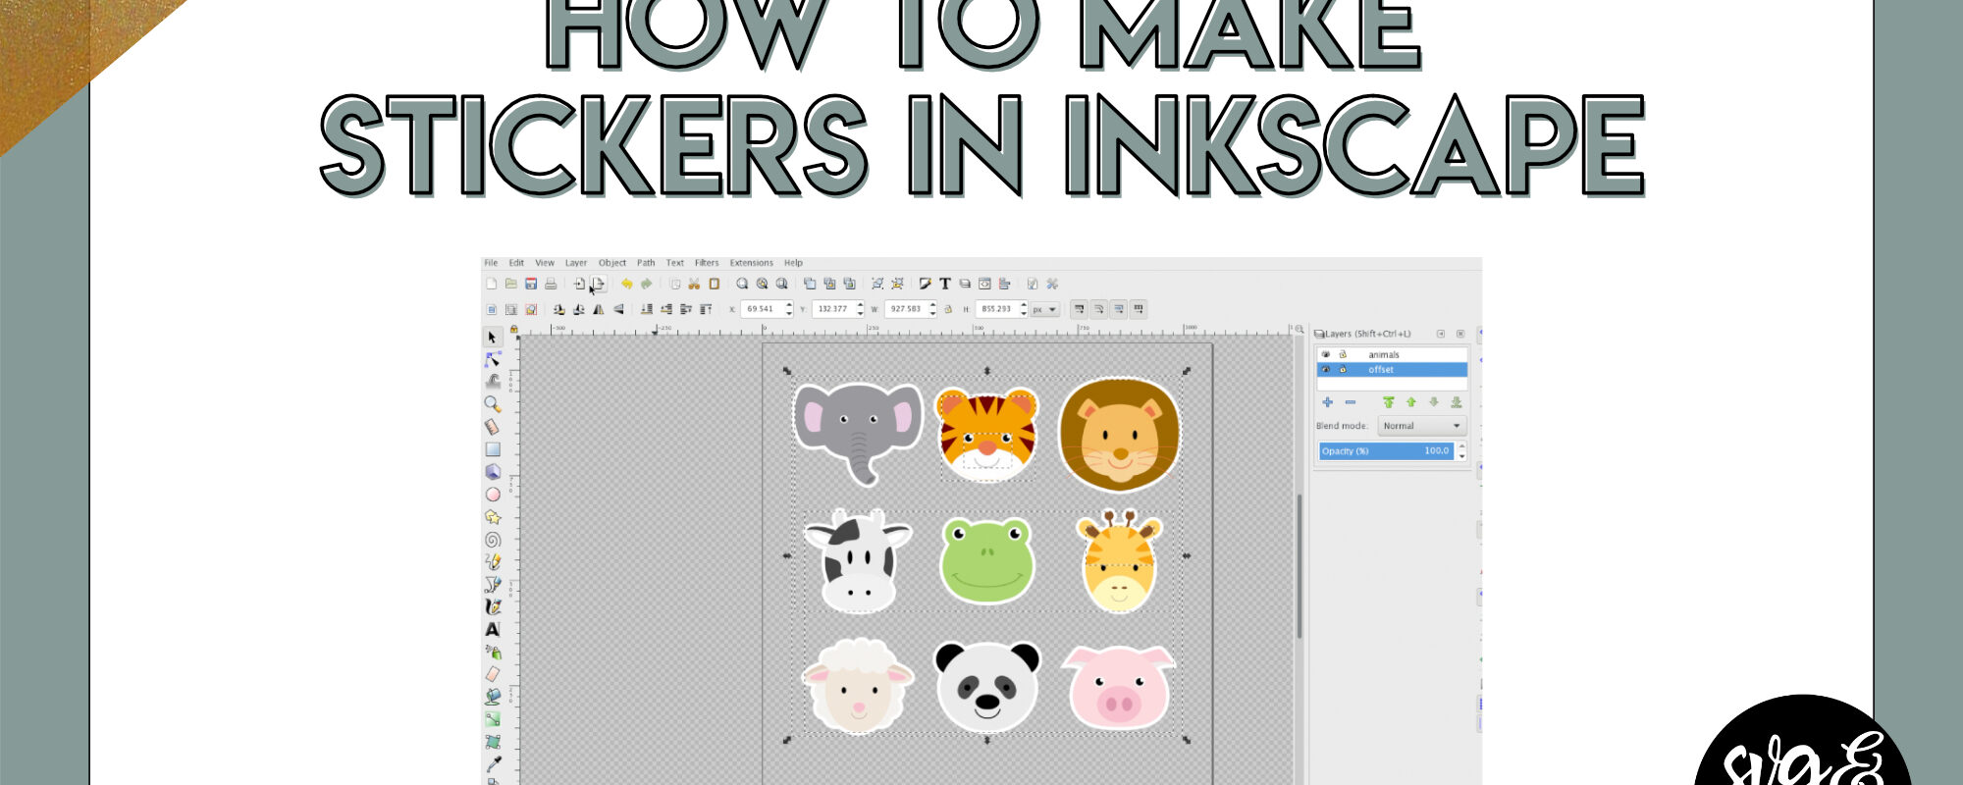Open the File menu

491,263
